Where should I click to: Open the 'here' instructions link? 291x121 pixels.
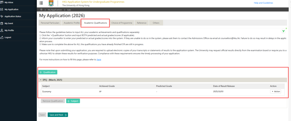click(x=99, y=59)
